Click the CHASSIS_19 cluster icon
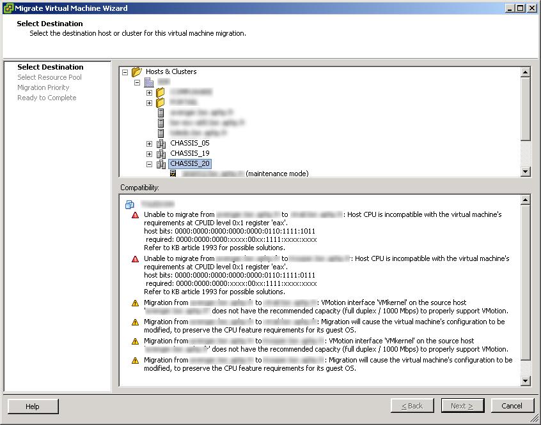 pyautogui.click(x=161, y=154)
